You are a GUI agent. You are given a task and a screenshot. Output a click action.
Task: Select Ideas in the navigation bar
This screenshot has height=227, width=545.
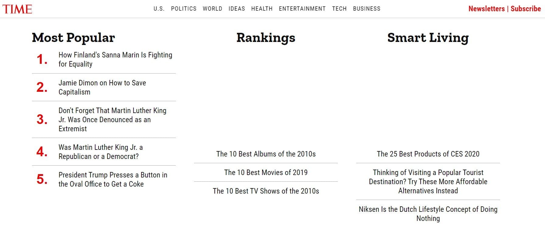click(x=237, y=9)
